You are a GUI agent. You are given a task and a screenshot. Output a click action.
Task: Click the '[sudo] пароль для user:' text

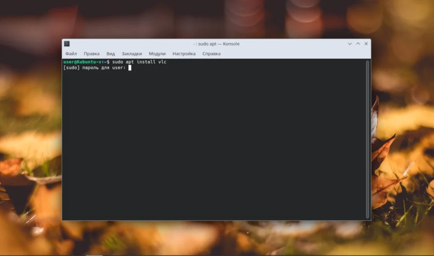95,68
